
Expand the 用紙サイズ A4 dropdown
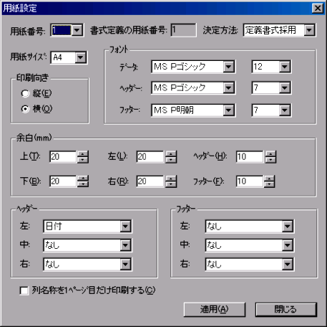(x=81, y=57)
